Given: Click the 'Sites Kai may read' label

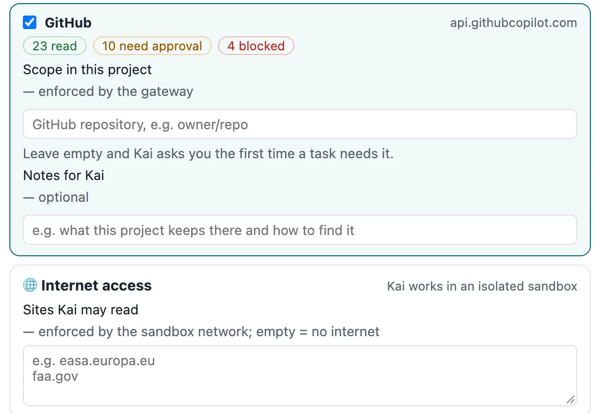Looking at the screenshot, I should point(80,310).
